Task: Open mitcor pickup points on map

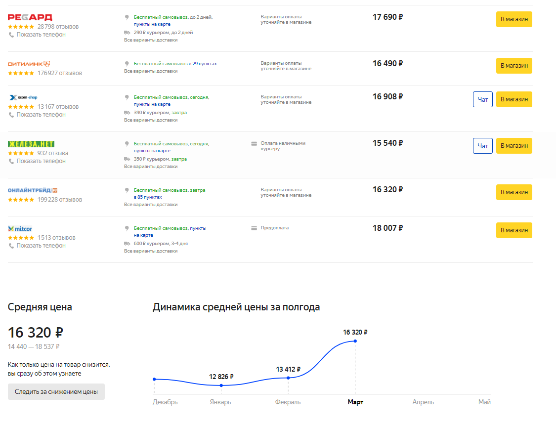Action: (170, 232)
